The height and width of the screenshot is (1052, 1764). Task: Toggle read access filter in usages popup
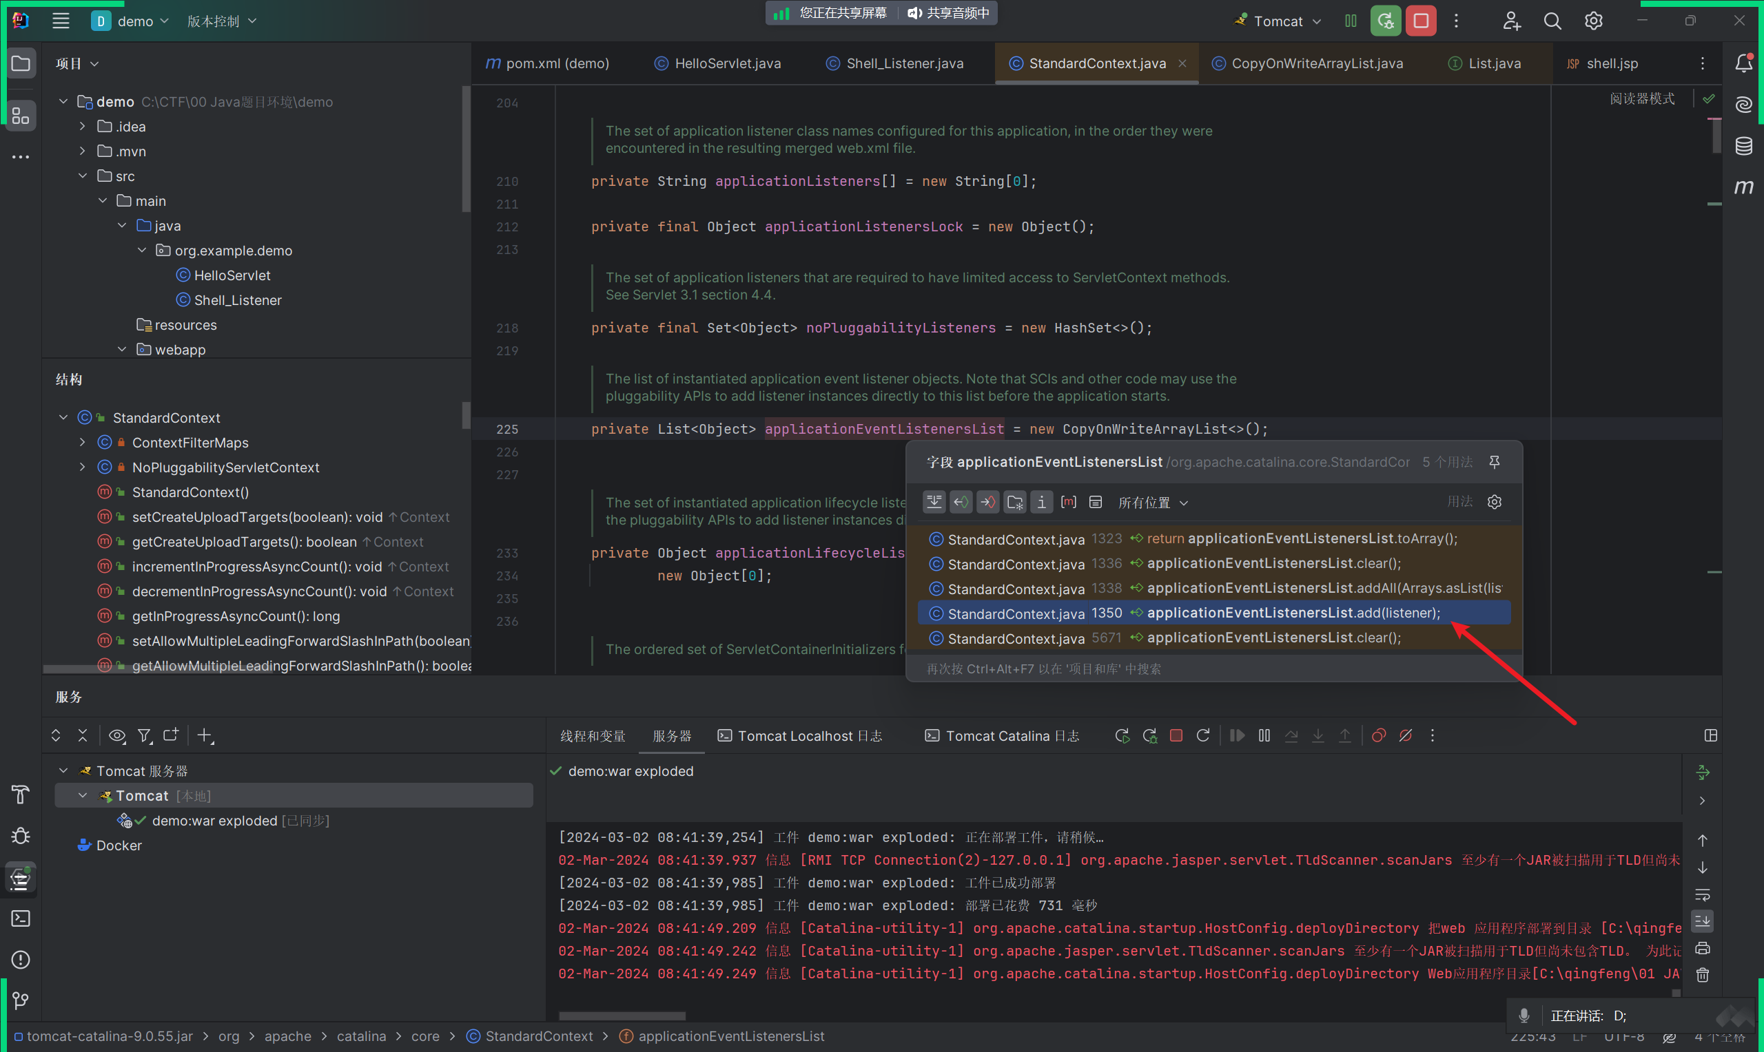click(961, 502)
